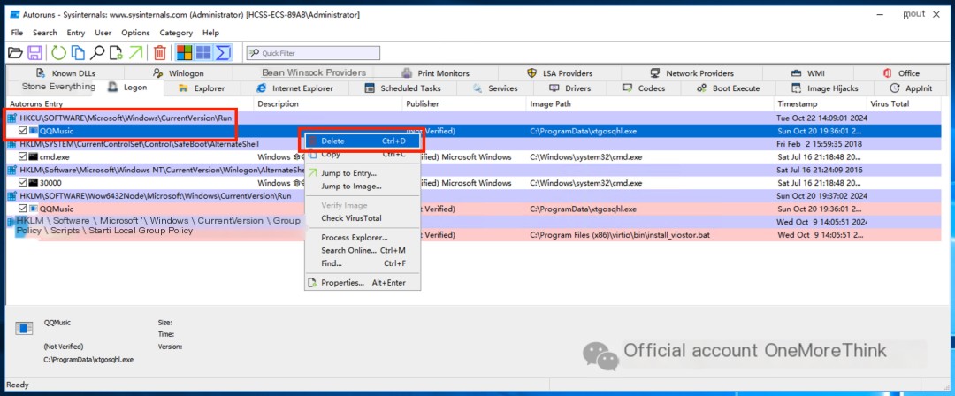Switch to the Internet Explorer tab

[x=295, y=88]
